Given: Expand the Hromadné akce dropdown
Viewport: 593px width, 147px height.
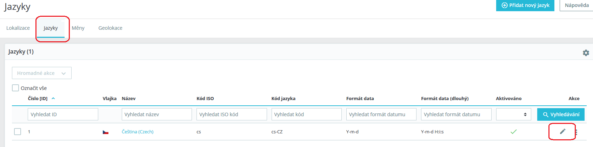Looking at the screenshot, I should [x=42, y=73].
